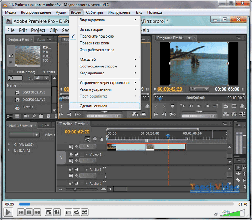Enable Поверх всех окон
Image resolution: width=252 pixels, height=220 pixels.
click(x=105, y=43)
